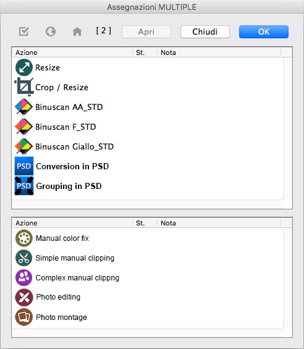The width and height of the screenshot is (304, 349).
Task: Pick the Binuscan AA_STD icon
Action: (24, 107)
